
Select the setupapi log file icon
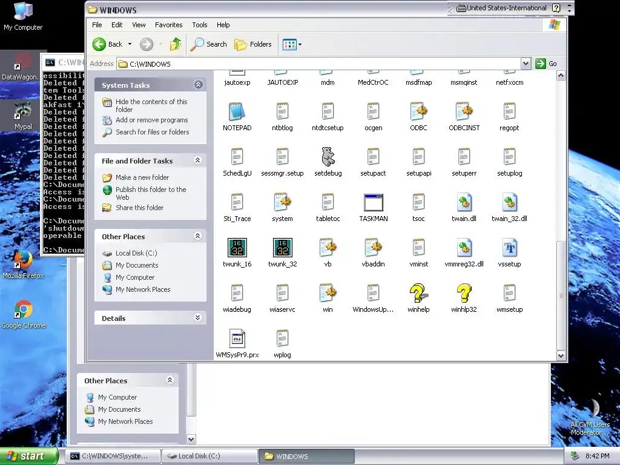418,157
